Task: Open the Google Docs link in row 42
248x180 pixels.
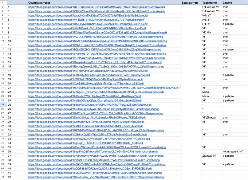Action: click(x=96, y=177)
